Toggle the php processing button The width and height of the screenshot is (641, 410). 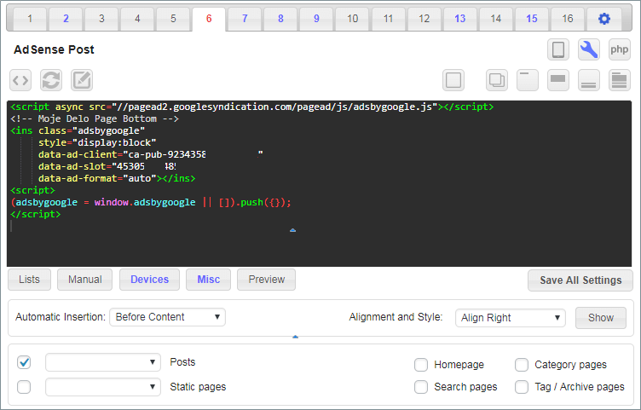click(x=620, y=49)
